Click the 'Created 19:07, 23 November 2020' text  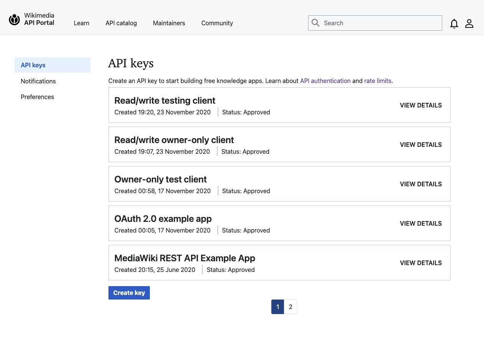[x=162, y=151]
